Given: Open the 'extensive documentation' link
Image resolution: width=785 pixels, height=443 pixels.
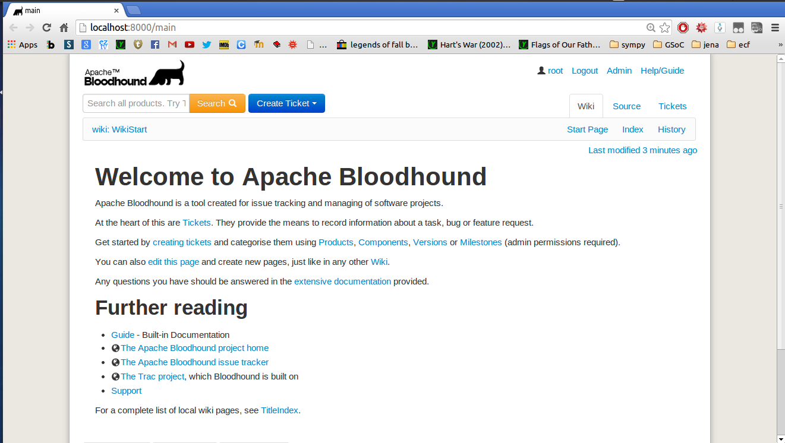Looking at the screenshot, I should [x=342, y=281].
